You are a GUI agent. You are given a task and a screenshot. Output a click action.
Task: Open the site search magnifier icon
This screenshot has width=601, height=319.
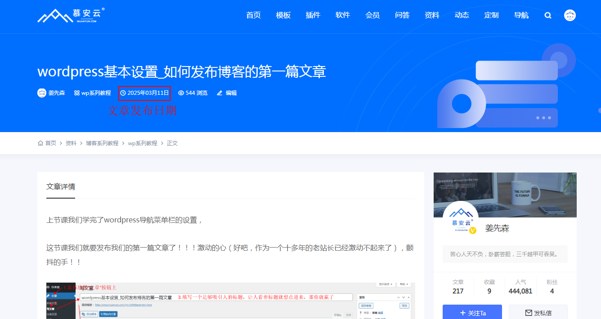click(x=547, y=15)
